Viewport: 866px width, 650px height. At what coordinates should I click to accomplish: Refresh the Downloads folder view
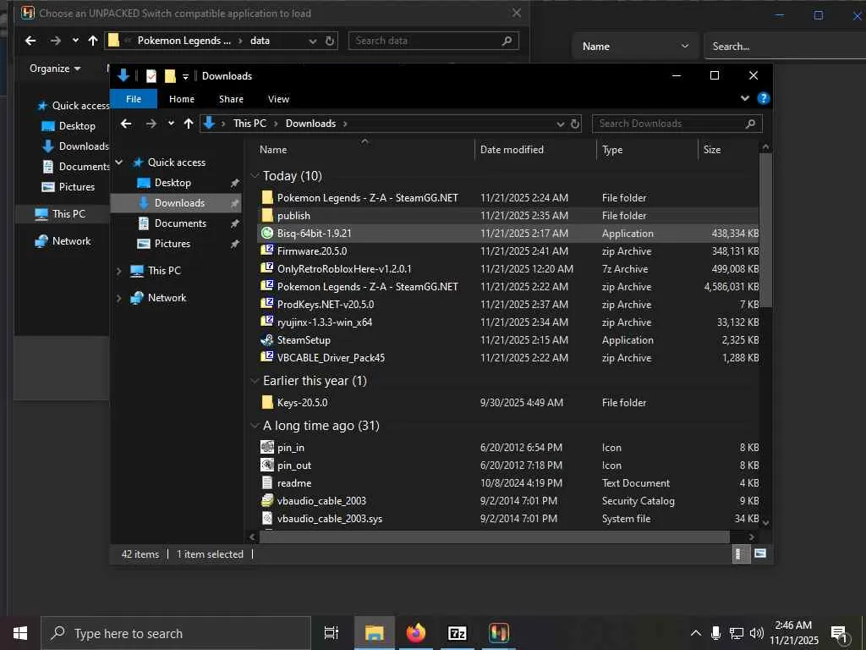click(575, 124)
